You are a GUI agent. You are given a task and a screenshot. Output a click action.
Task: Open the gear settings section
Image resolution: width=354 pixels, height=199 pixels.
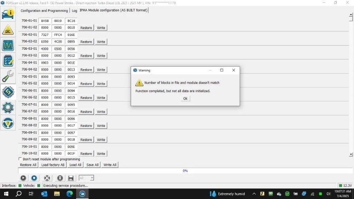click(8, 108)
